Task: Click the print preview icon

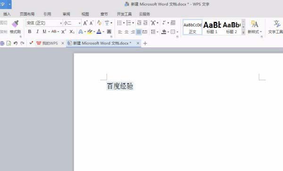Action: (8, 43)
